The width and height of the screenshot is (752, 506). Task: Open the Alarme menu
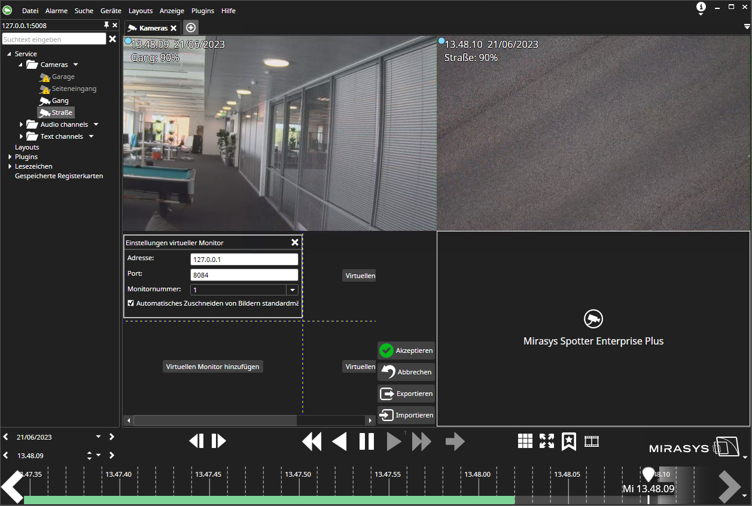tap(56, 11)
